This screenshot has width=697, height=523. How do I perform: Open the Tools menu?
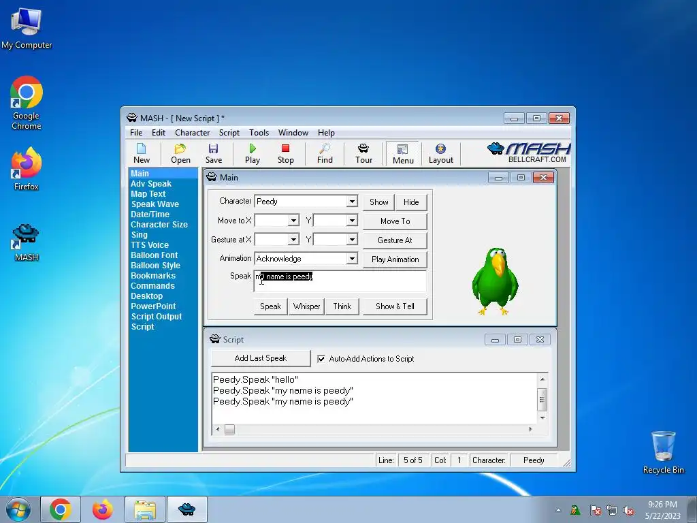pyautogui.click(x=259, y=133)
